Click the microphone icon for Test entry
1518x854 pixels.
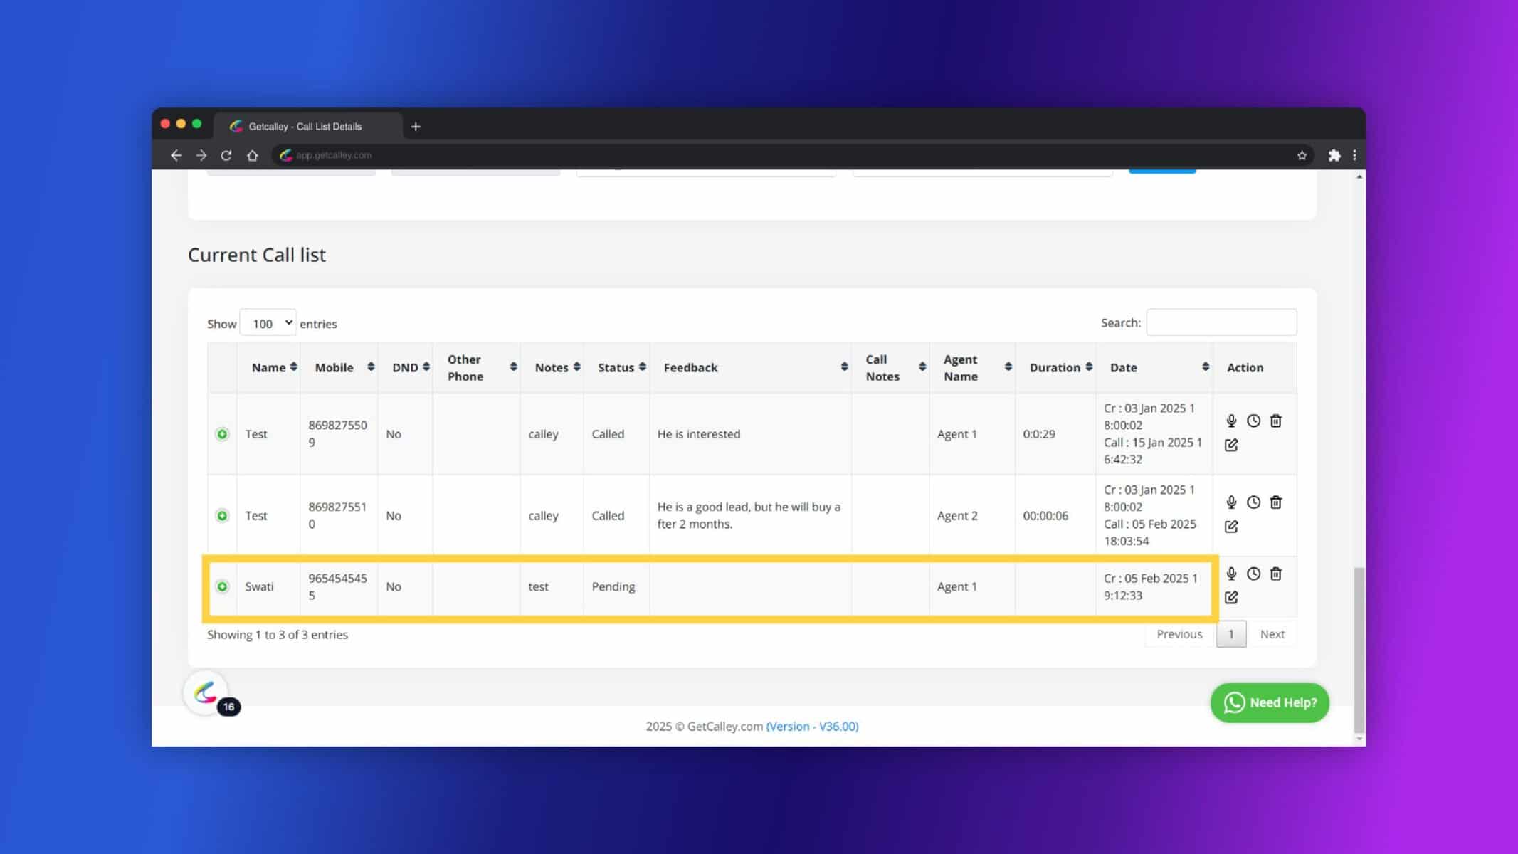1231,420
